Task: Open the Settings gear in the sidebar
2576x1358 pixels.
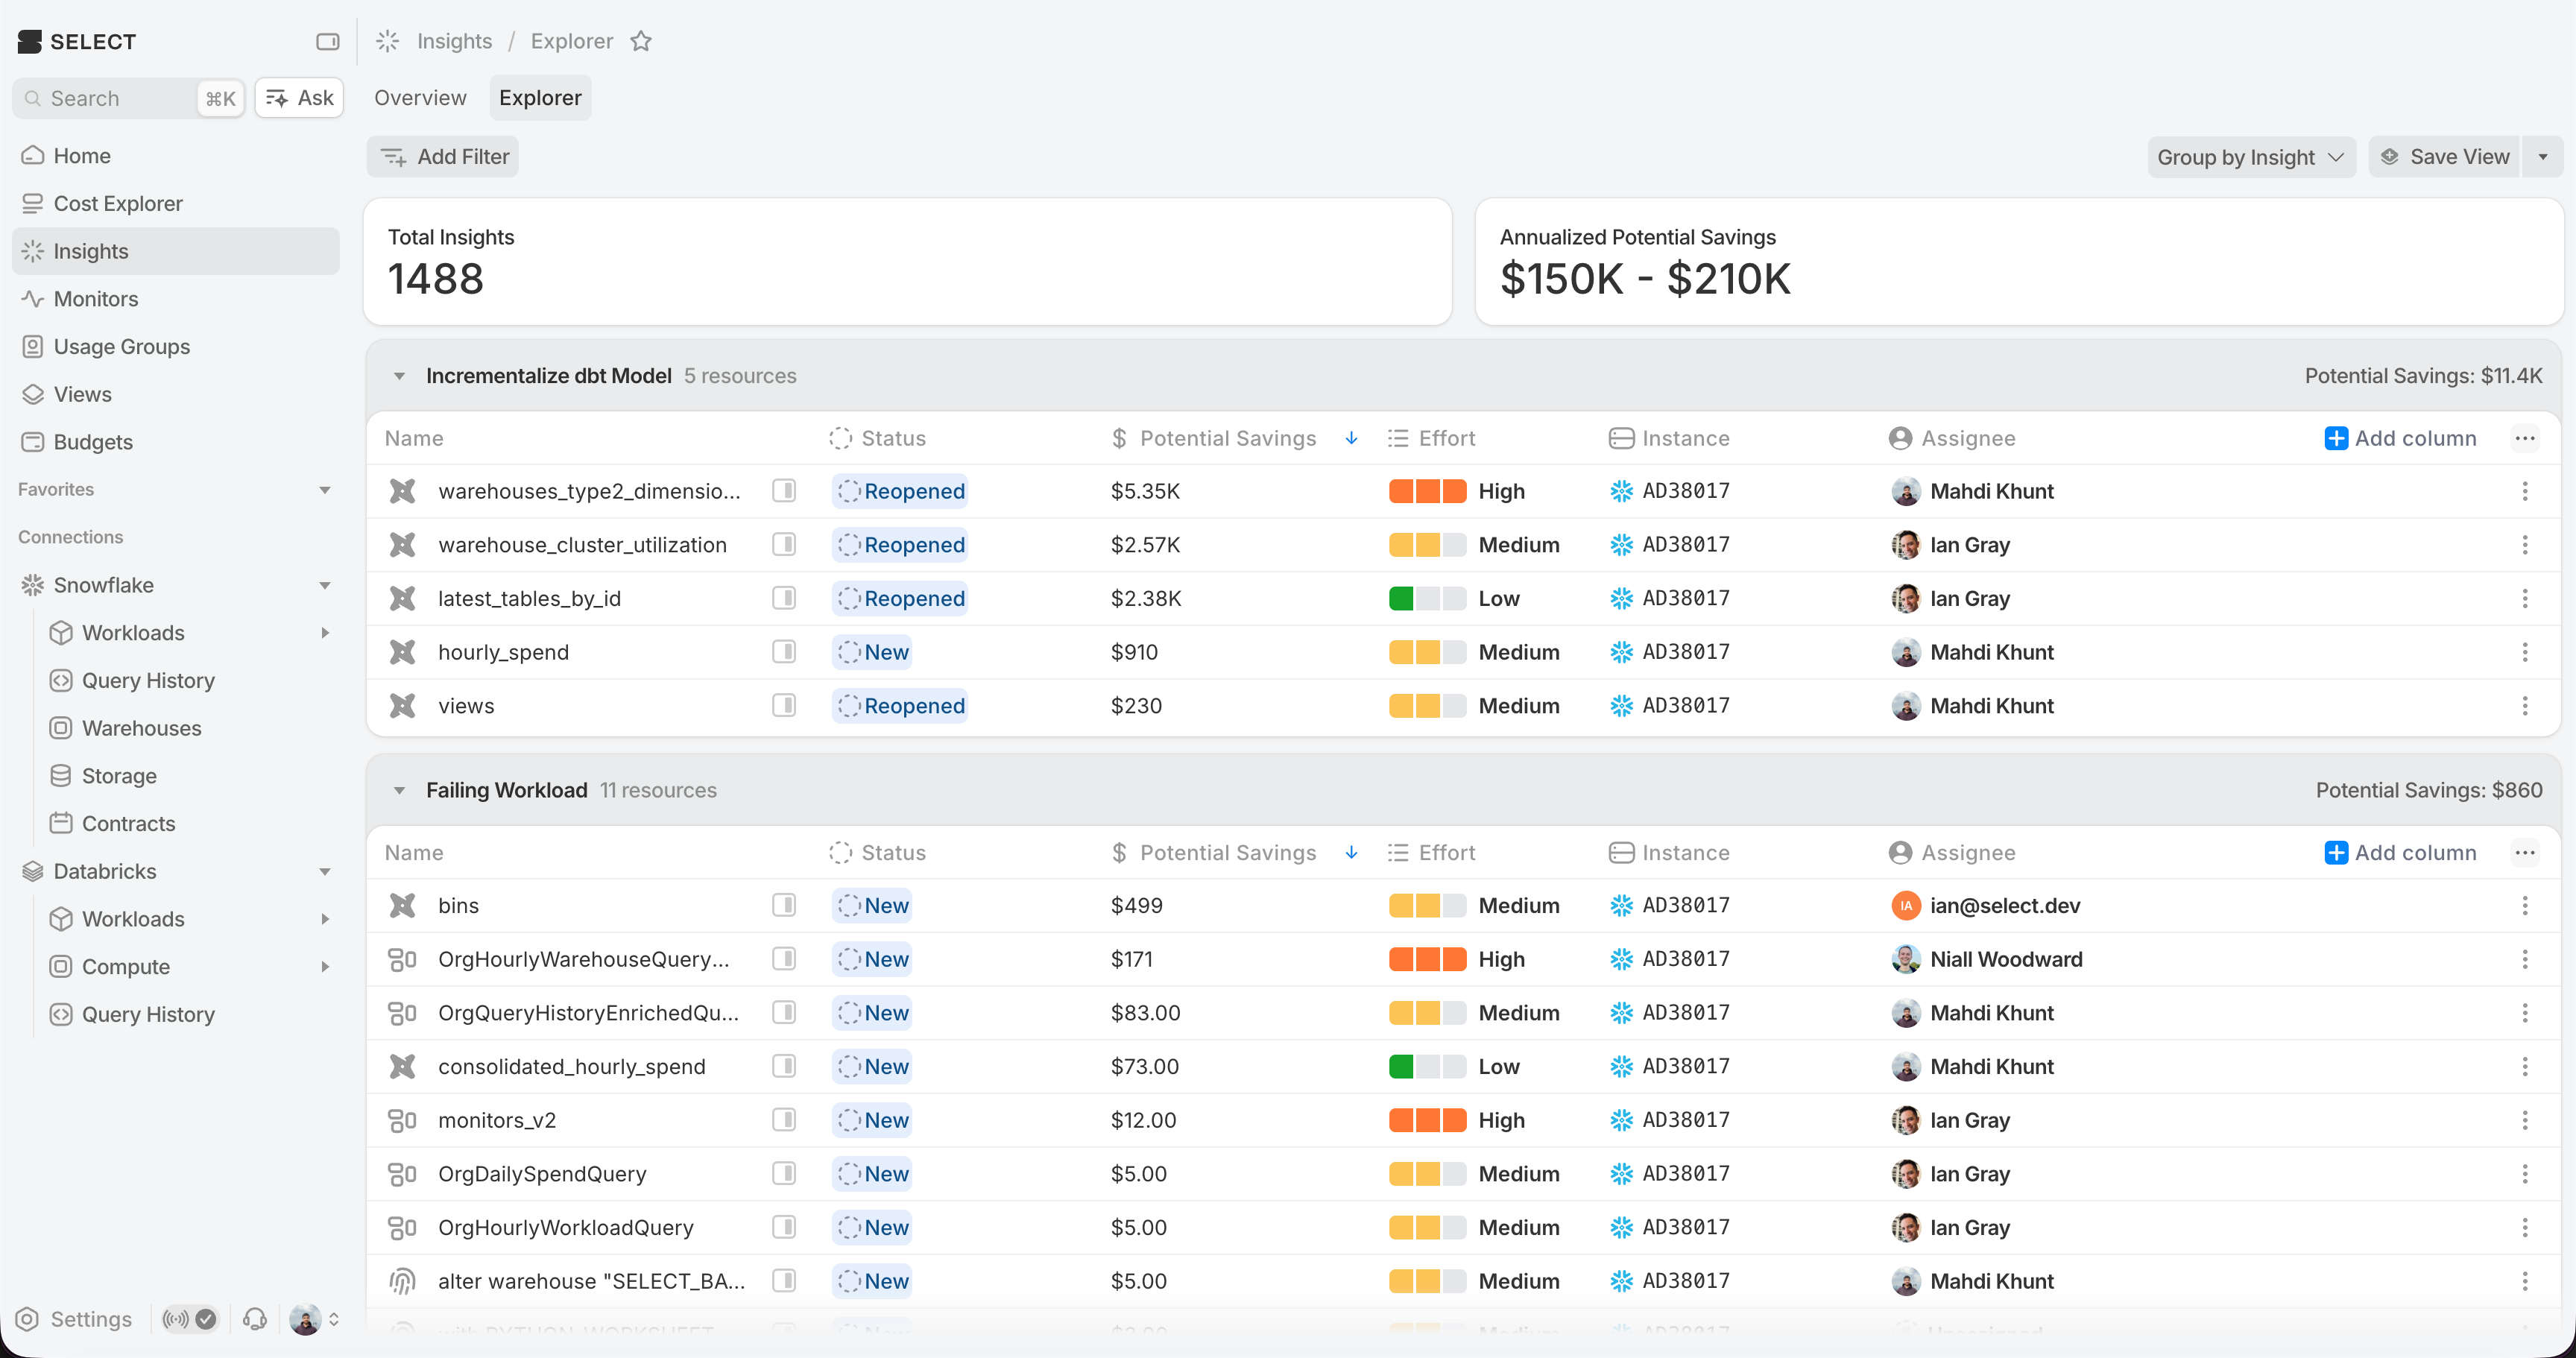Action: (28, 1319)
